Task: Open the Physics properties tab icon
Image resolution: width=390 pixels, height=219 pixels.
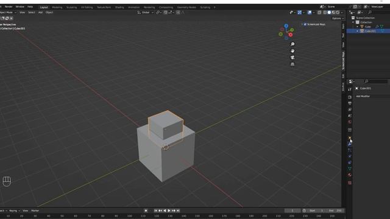Action: coord(350,156)
